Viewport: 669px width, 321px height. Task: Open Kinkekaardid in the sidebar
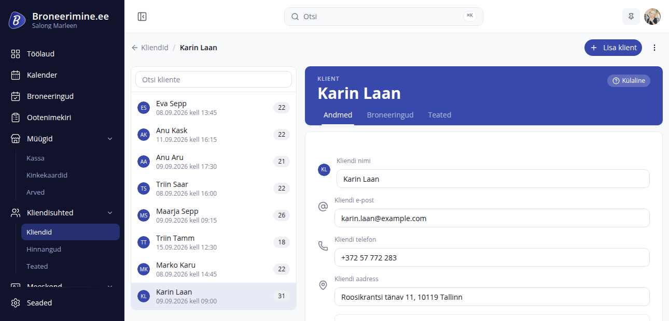(x=70, y=176)
